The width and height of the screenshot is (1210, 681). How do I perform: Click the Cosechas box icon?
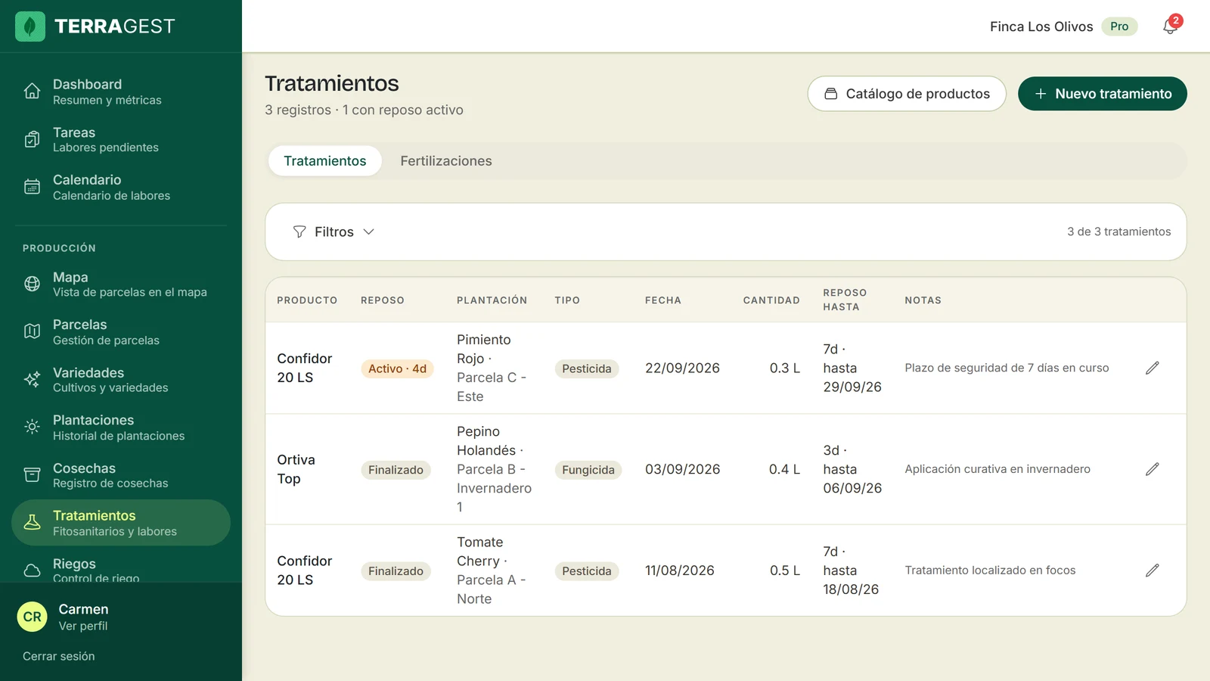(x=32, y=475)
